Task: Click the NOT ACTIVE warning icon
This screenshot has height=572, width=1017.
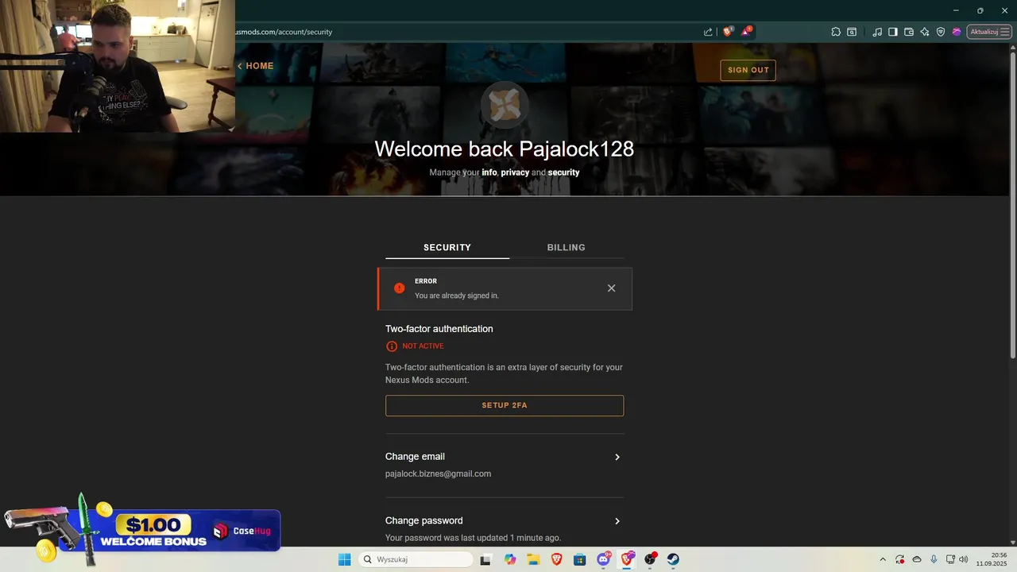Action: pyautogui.click(x=391, y=346)
